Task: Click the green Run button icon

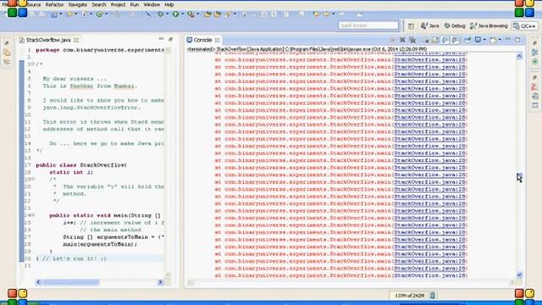Action: 175,14
